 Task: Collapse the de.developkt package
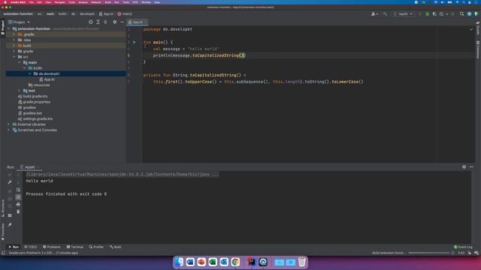[30, 73]
